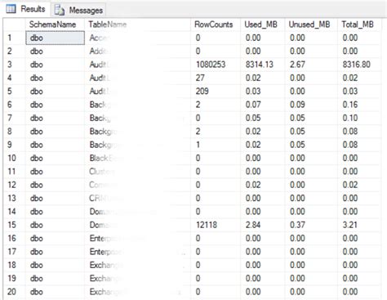Select the TableName cell in row 18
This screenshot has width=387, height=300.
(137, 265)
